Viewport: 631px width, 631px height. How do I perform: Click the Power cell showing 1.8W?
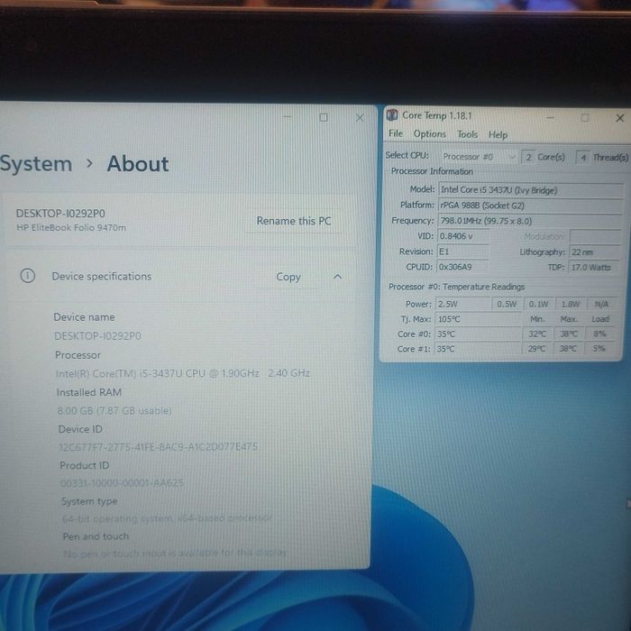point(571,305)
